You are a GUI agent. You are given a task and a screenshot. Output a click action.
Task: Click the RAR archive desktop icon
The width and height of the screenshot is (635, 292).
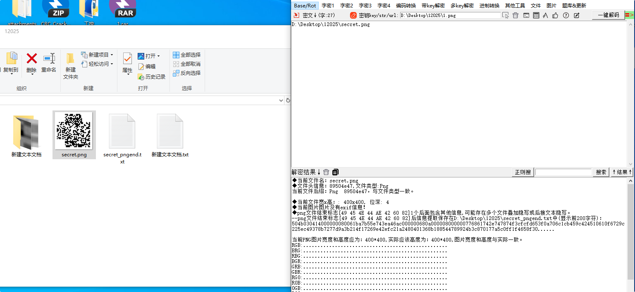click(122, 12)
